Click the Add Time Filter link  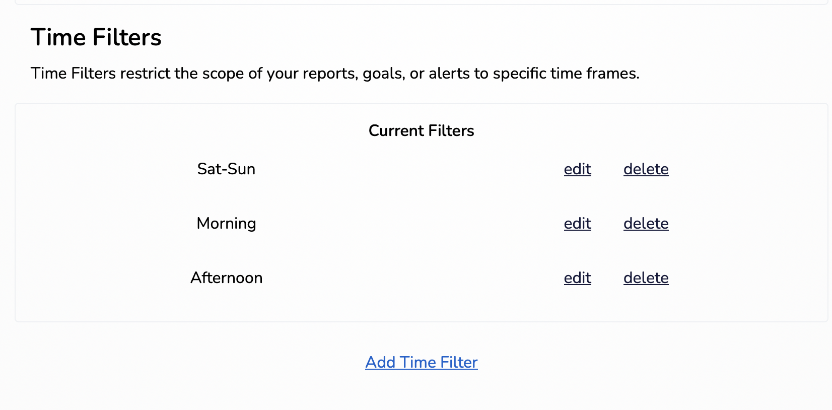point(422,363)
